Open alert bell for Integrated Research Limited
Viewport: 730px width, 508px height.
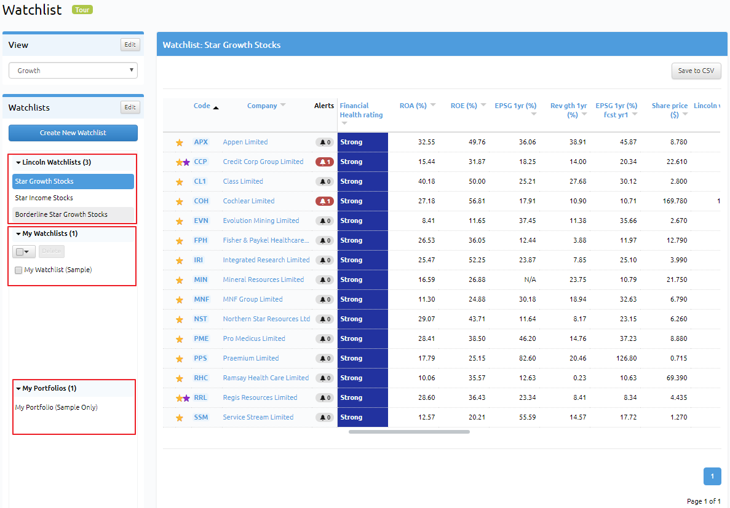click(x=325, y=260)
